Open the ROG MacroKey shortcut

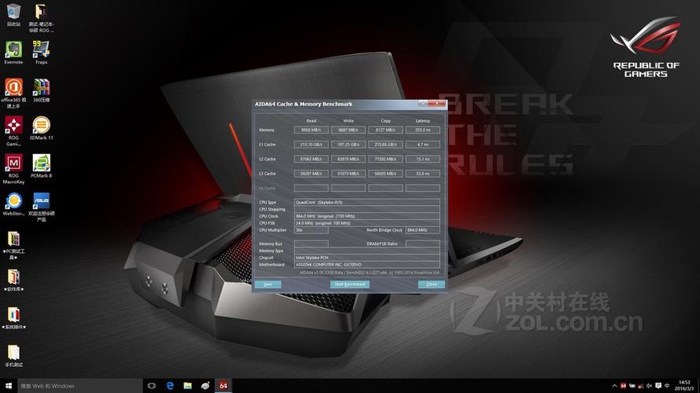pos(13,169)
